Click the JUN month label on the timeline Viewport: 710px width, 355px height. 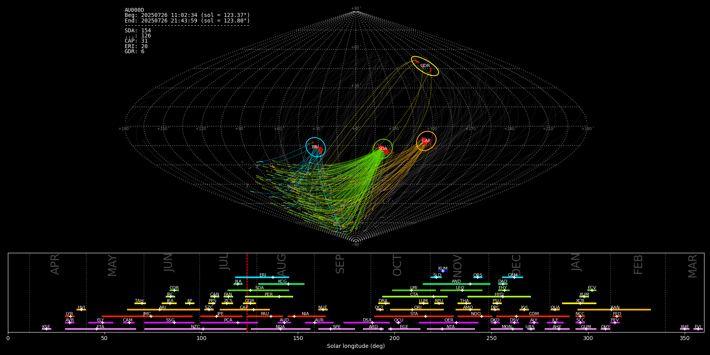168,263
